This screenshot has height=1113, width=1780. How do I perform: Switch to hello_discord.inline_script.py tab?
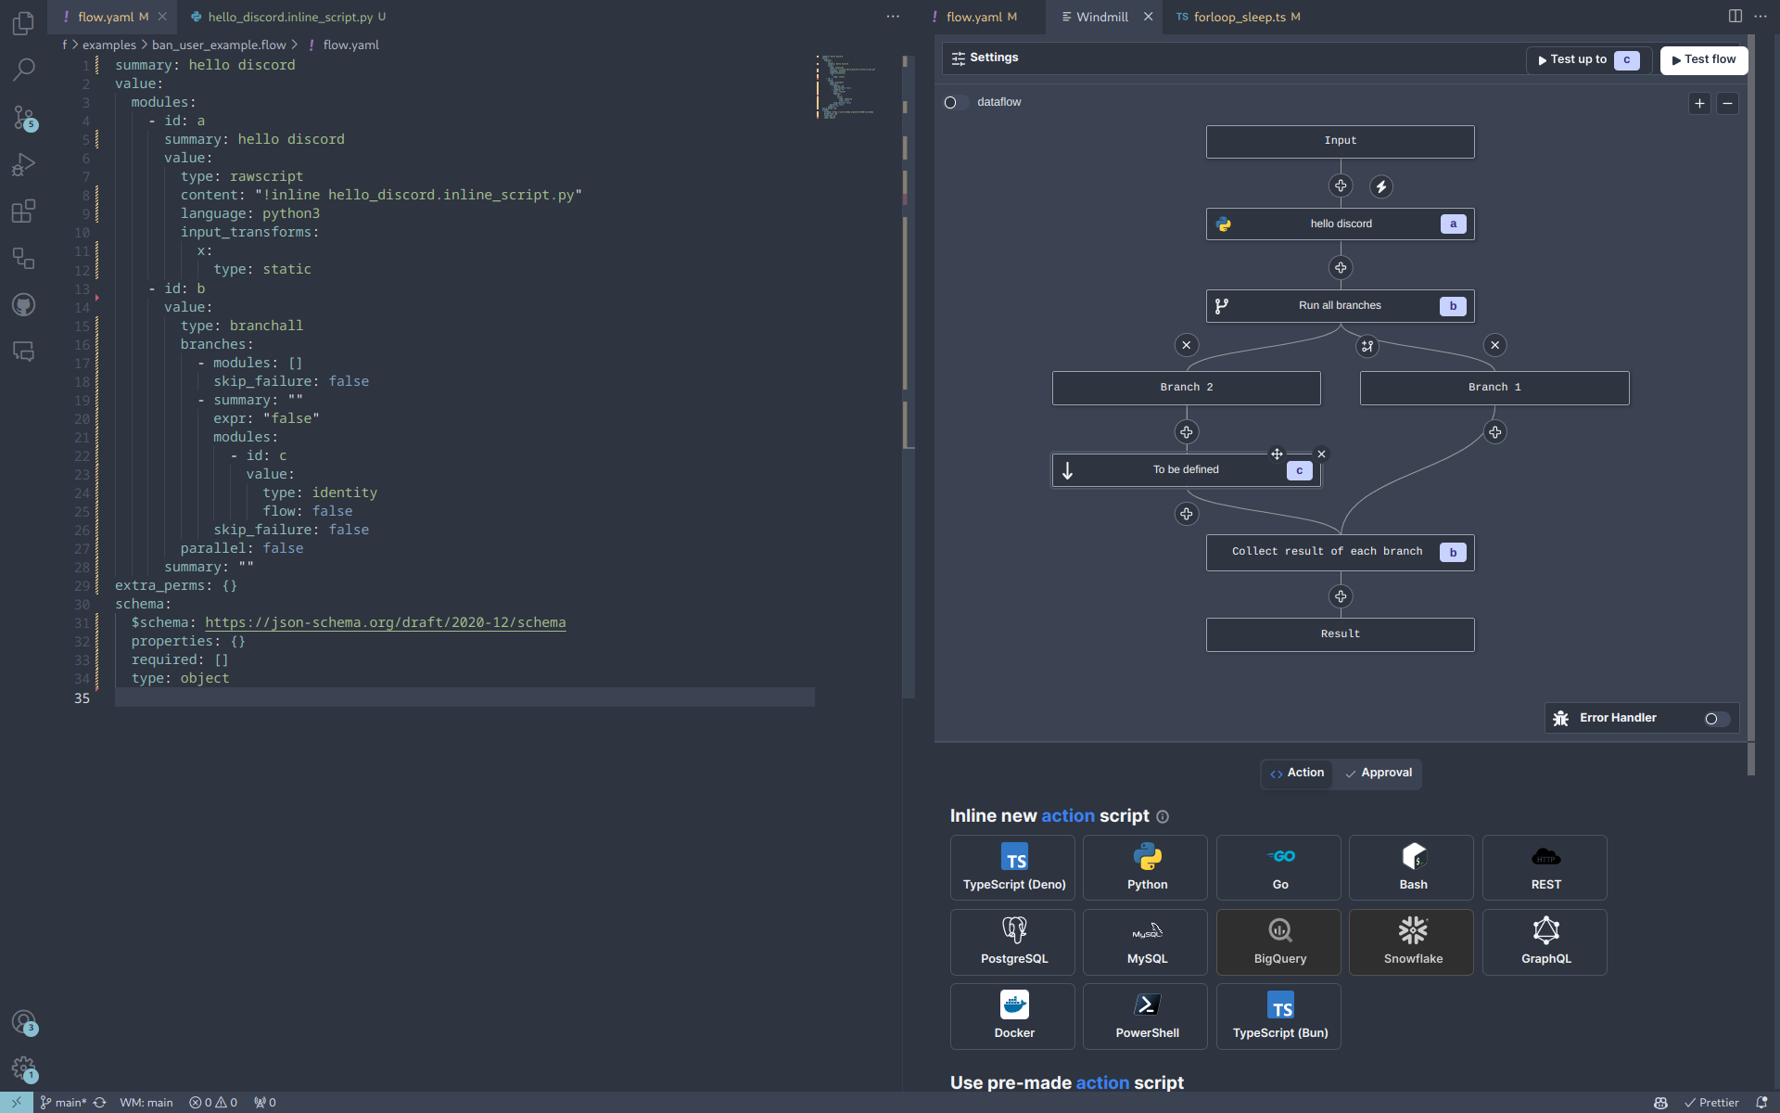click(x=290, y=17)
